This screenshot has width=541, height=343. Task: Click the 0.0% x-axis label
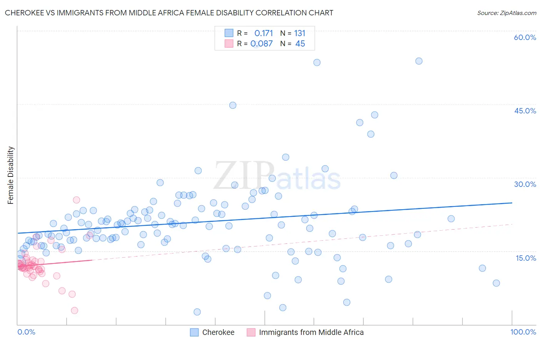coord(26,332)
